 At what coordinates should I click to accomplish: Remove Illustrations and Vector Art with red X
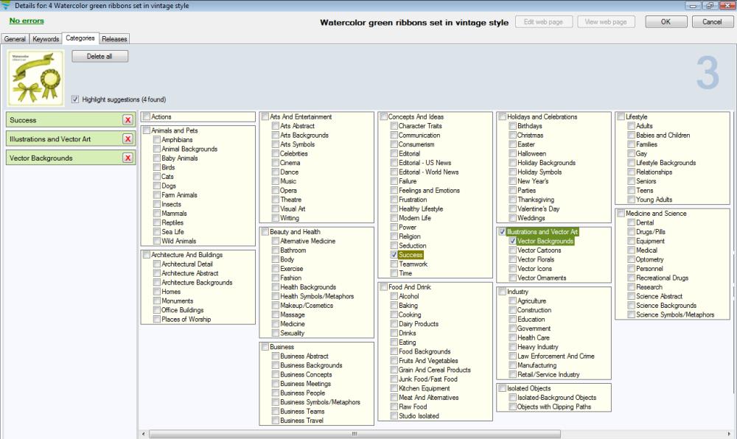click(x=128, y=138)
